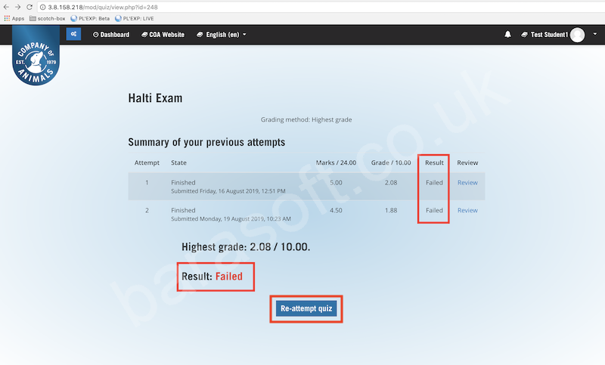Click the Attempt column header

147,162
